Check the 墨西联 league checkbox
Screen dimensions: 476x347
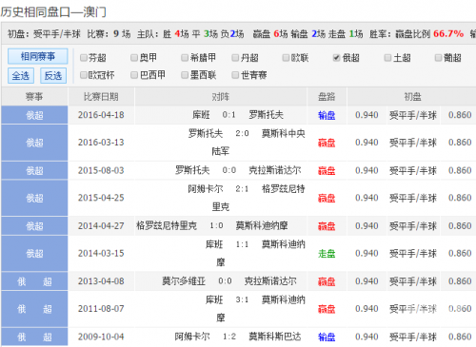click(185, 75)
